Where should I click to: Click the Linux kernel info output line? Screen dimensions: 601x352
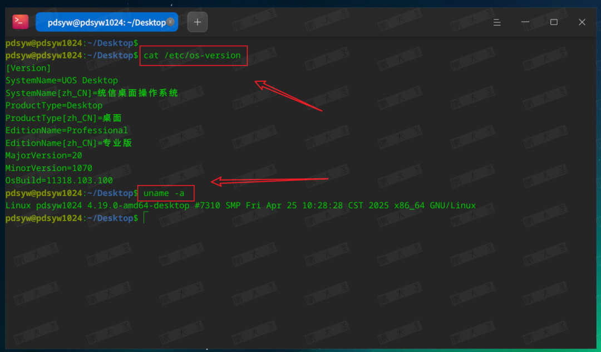[x=241, y=206]
